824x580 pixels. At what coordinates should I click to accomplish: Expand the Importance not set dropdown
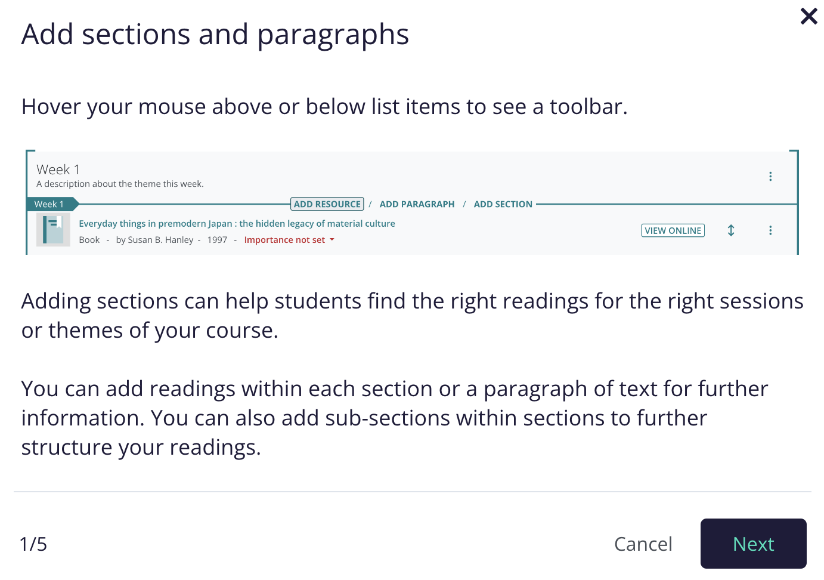[x=289, y=240]
